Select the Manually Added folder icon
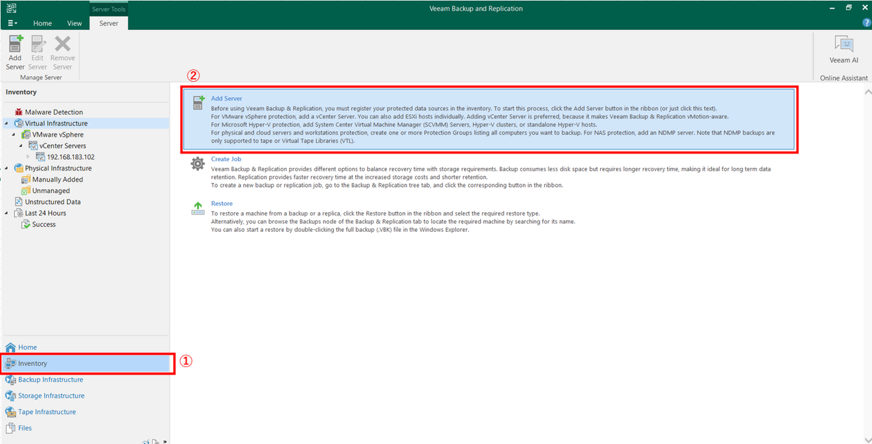872x444 pixels. click(x=26, y=180)
